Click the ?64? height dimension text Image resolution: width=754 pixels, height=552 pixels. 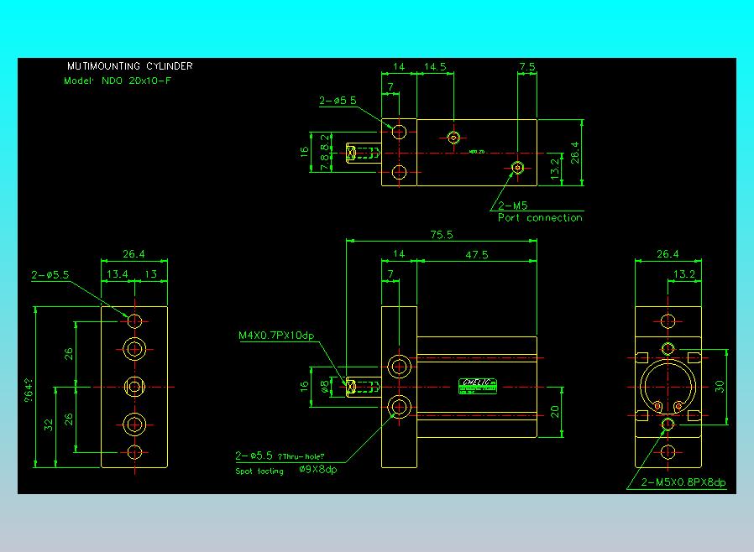[28, 388]
